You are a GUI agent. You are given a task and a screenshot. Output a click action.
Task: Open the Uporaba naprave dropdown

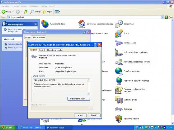click(x=91, y=108)
